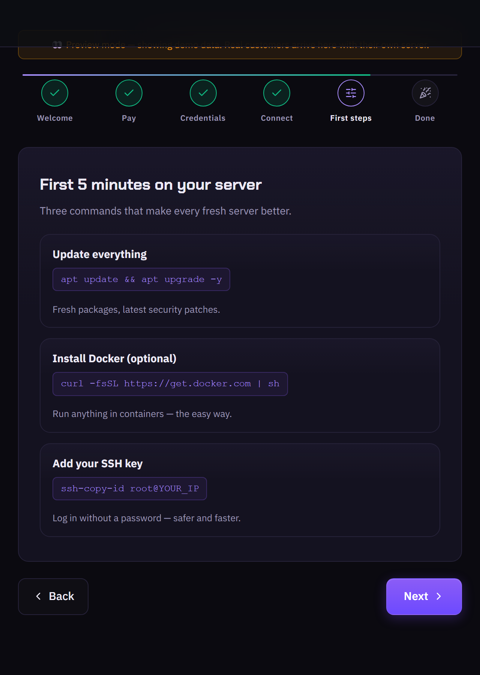Jump to the Done party popper icon

tap(425, 93)
